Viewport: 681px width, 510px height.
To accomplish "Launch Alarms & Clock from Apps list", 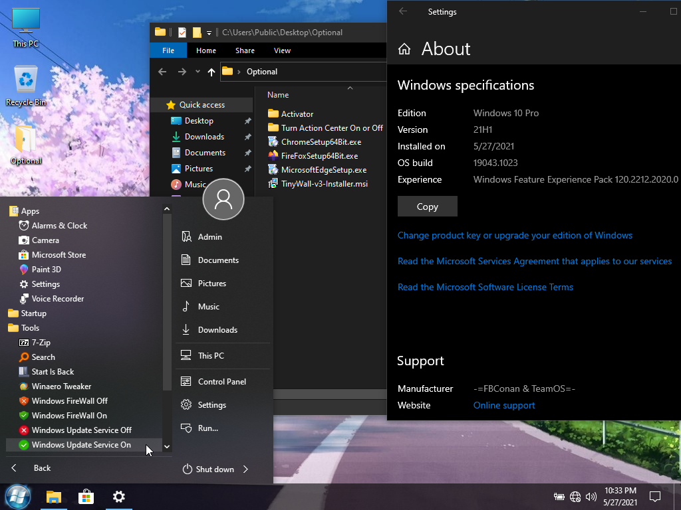I will pos(59,226).
